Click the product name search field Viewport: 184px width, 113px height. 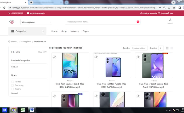pos(101,22)
